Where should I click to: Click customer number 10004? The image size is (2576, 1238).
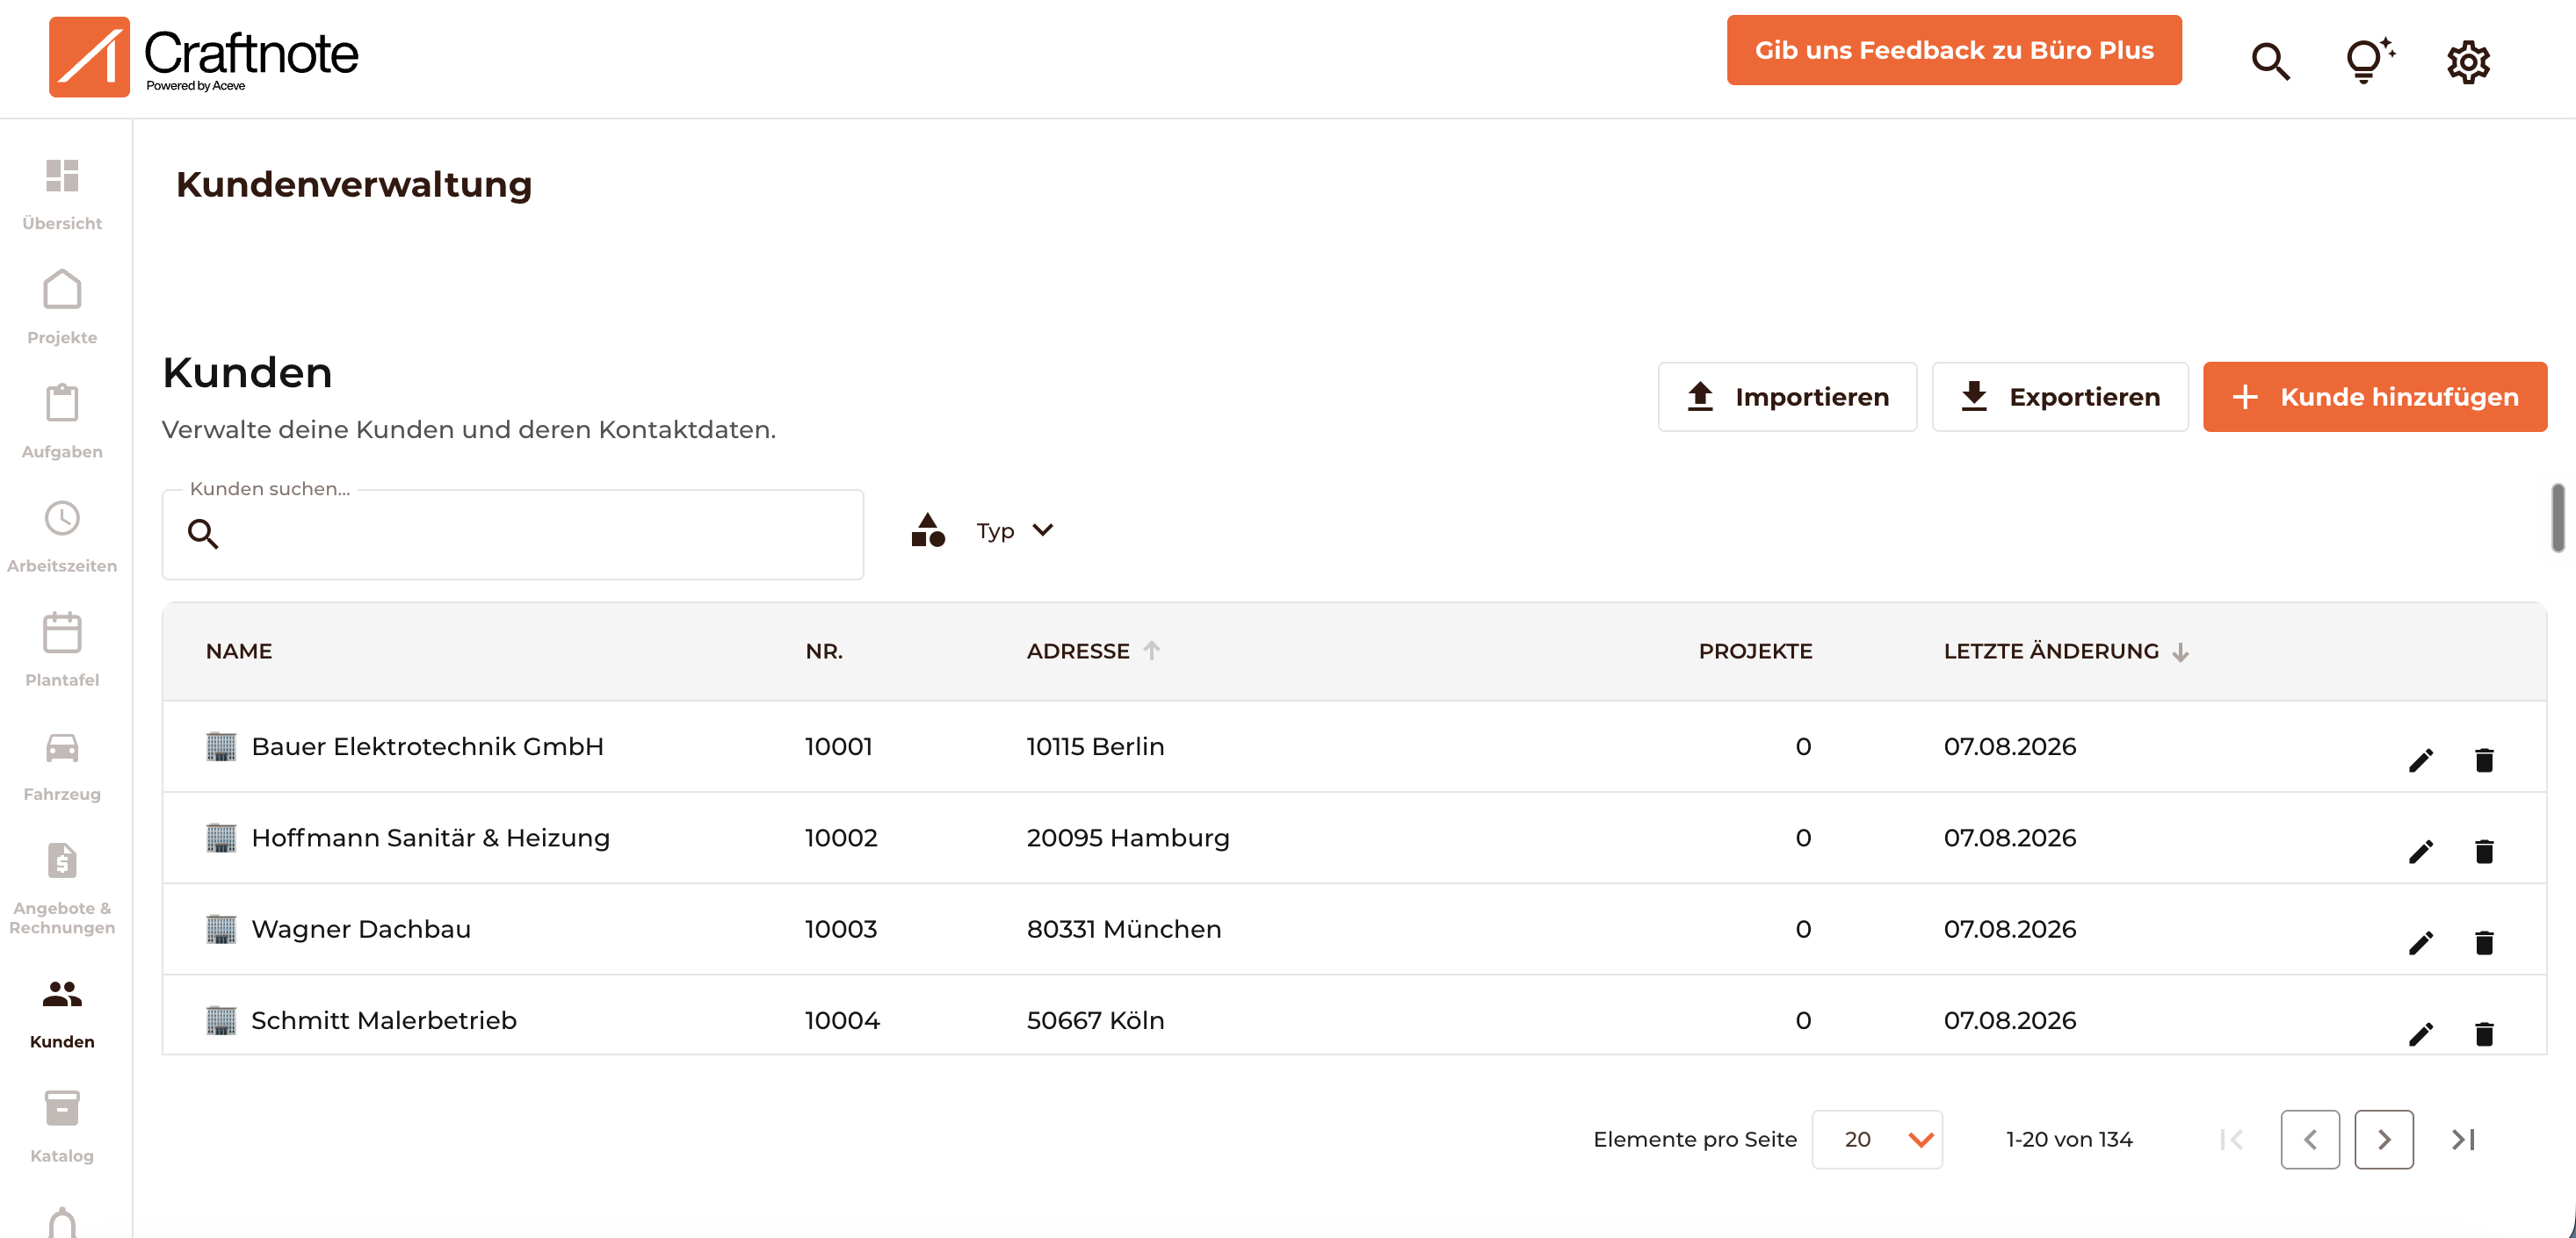tap(842, 1020)
